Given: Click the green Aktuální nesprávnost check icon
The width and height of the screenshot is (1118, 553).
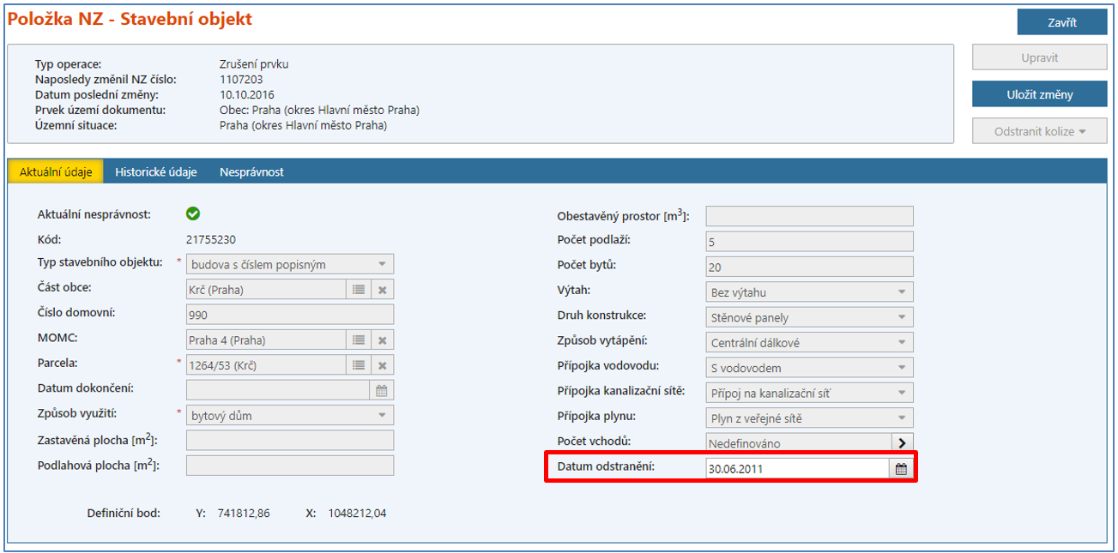Looking at the screenshot, I should pos(193,213).
